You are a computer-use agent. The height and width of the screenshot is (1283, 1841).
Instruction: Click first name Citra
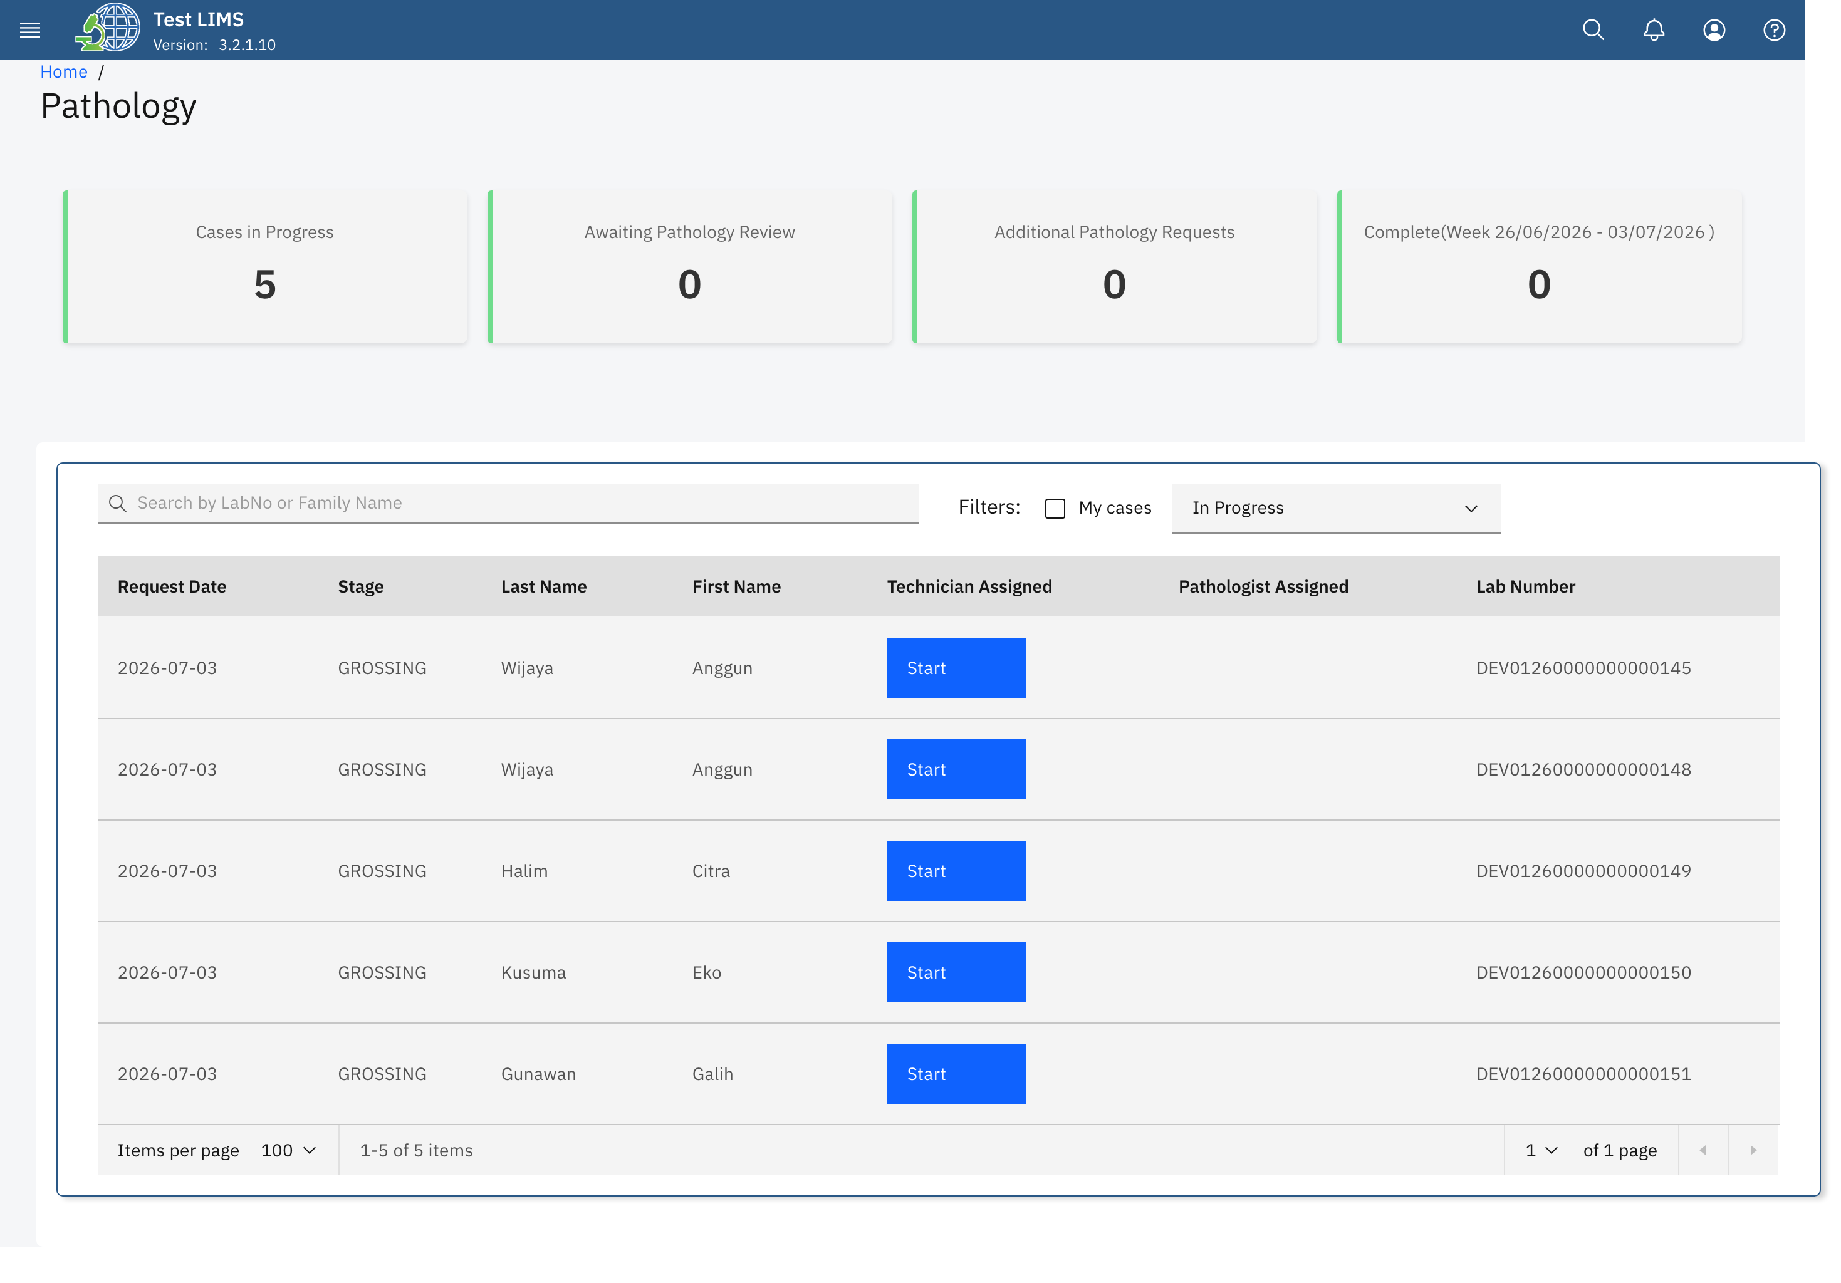[x=711, y=871]
